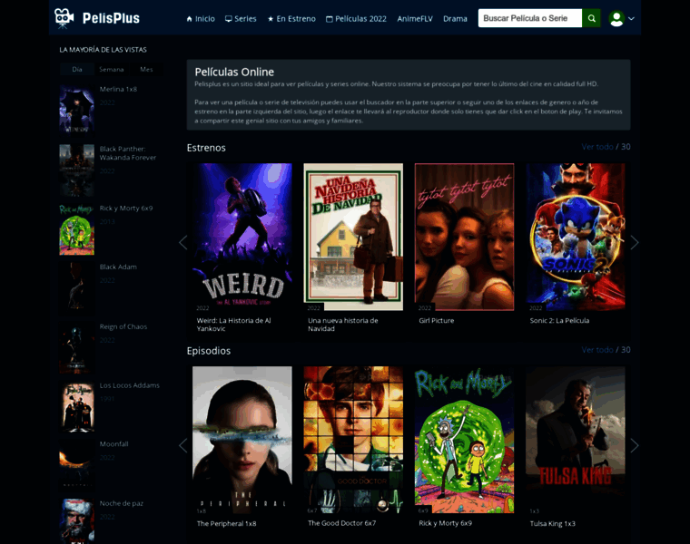This screenshot has width=690, height=544.
Task: Open the Tulsa King episode poster
Action: coord(575,440)
